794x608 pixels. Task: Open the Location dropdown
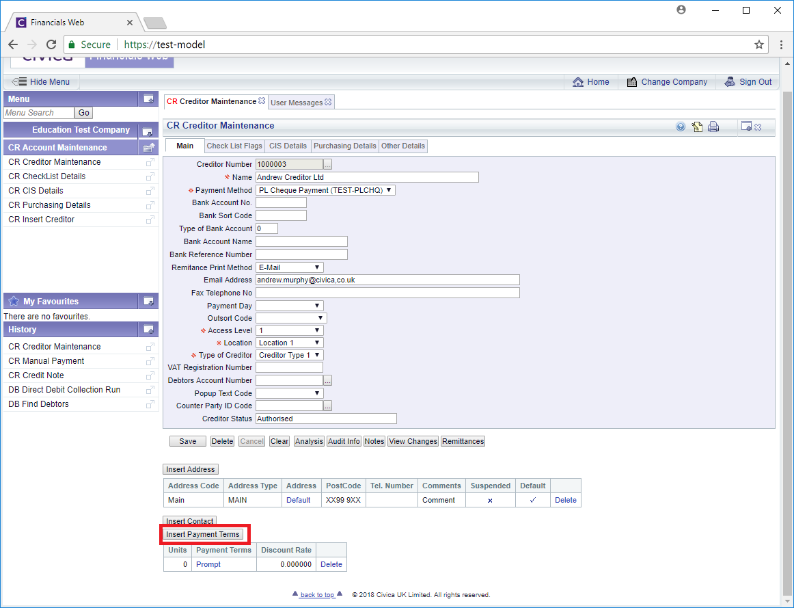[x=289, y=343]
